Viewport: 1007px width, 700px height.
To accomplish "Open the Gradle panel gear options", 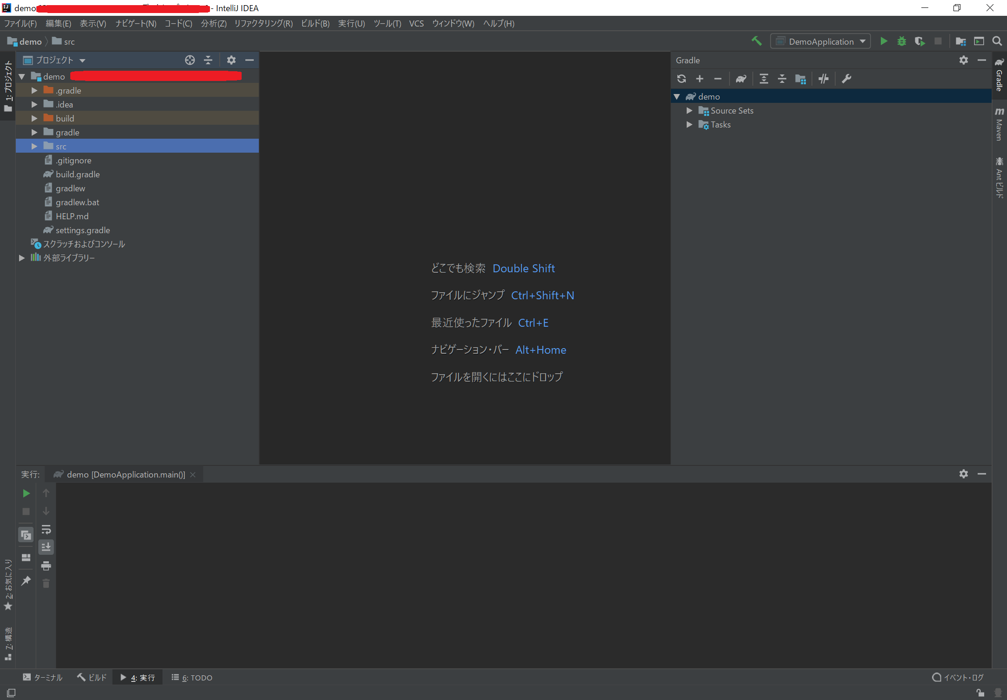I will point(964,60).
